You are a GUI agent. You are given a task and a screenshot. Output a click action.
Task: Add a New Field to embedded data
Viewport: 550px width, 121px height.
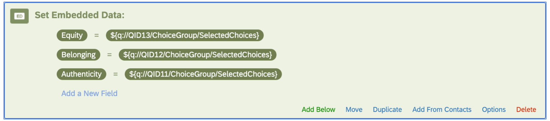coord(89,93)
